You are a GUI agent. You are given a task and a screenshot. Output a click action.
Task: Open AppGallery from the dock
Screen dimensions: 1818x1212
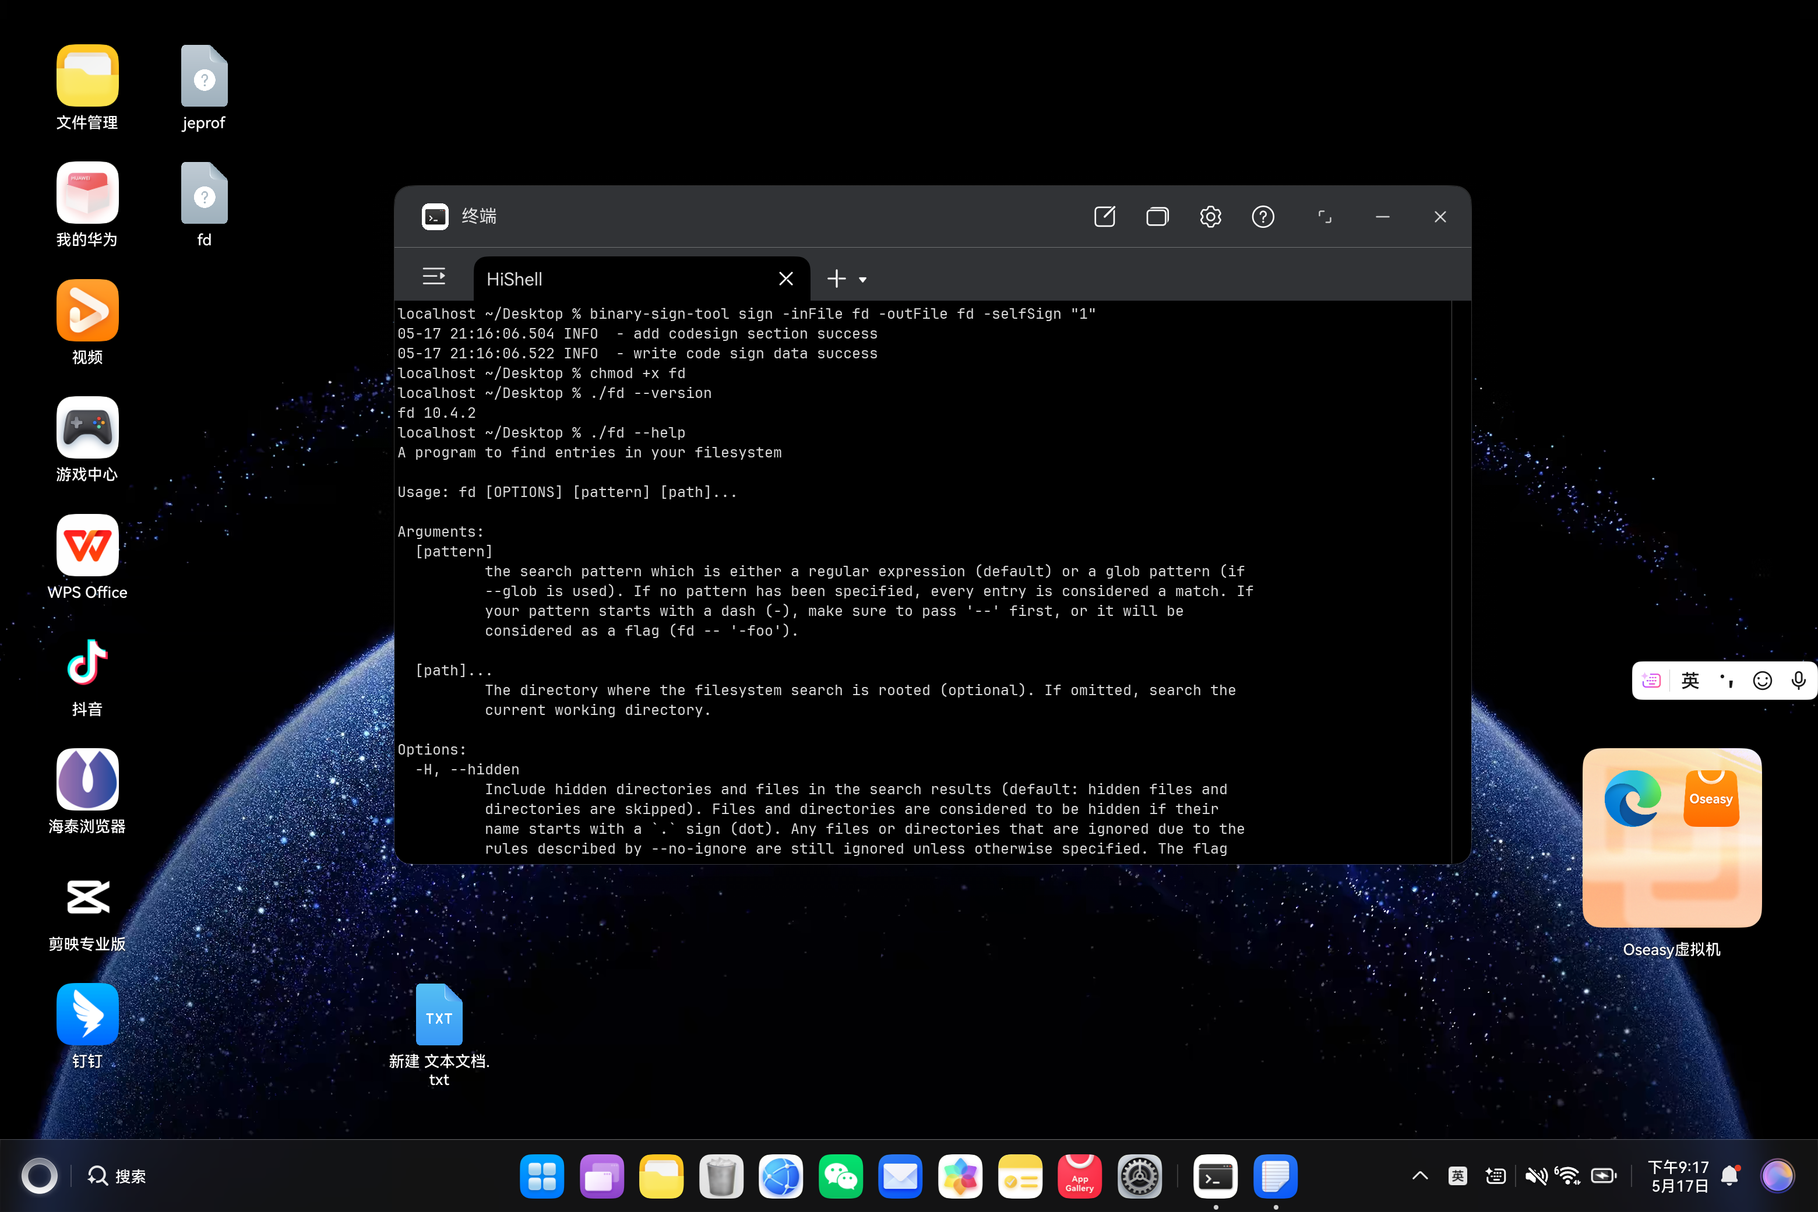1080,1176
